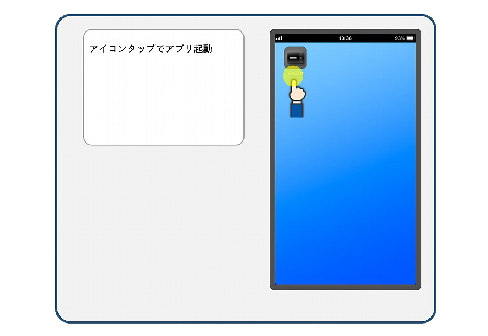Viewport: 488px width, 336px height.
Task: Tap the PressIT app icon
Action: tap(296, 57)
